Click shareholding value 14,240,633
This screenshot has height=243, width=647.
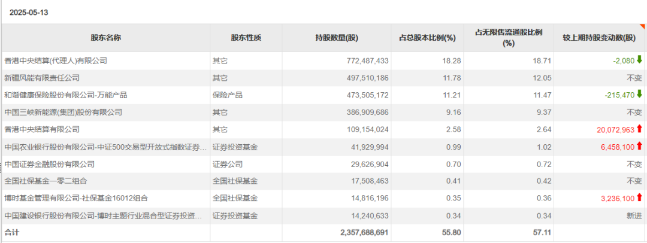click(x=370, y=215)
